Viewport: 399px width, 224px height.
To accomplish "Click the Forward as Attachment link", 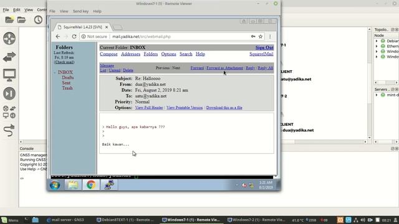I will [224, 68].
